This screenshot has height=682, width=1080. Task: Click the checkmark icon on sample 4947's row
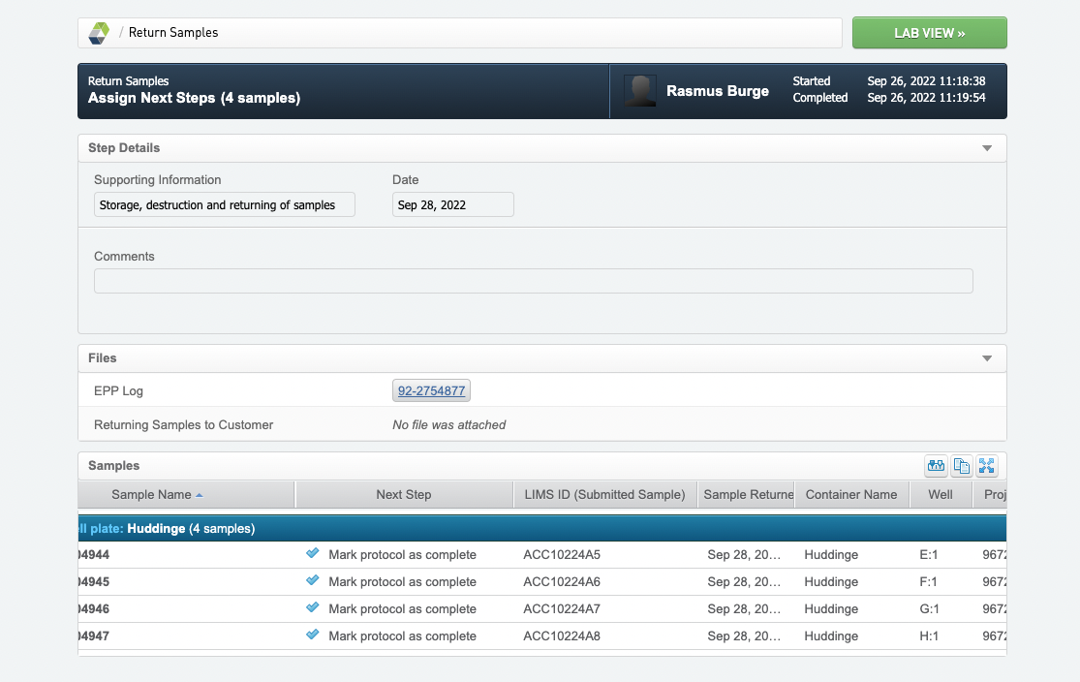[x=312, y=635]
